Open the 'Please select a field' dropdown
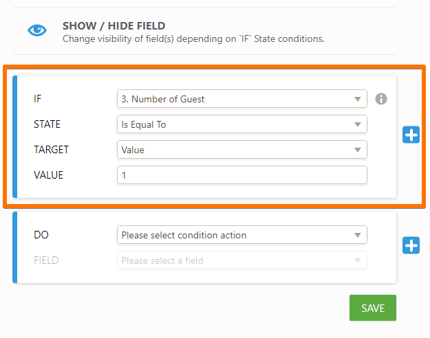430x338 pixels. (241, 260)
